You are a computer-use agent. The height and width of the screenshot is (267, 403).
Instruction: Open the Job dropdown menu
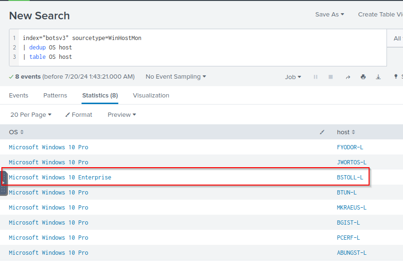click(x=293, y=77)
